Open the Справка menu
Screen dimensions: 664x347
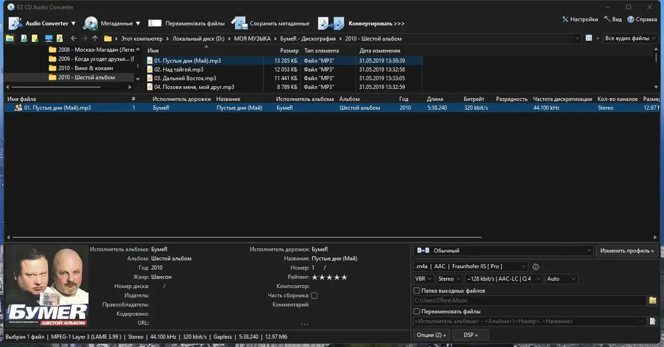pos(642,19)
